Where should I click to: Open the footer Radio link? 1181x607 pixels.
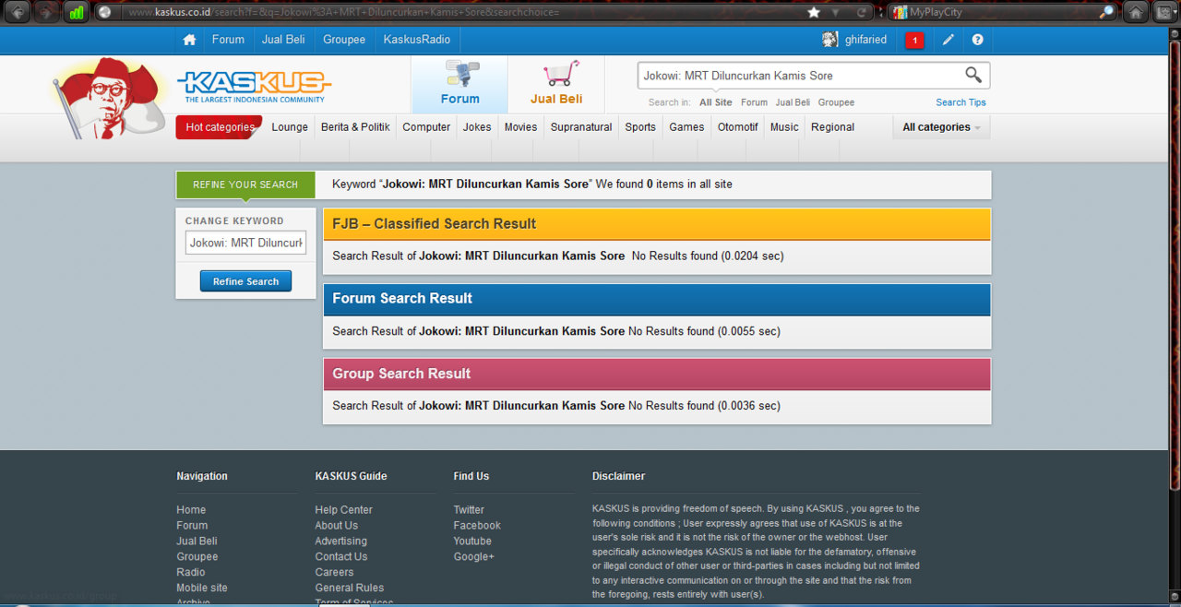[x=191, y=572]
